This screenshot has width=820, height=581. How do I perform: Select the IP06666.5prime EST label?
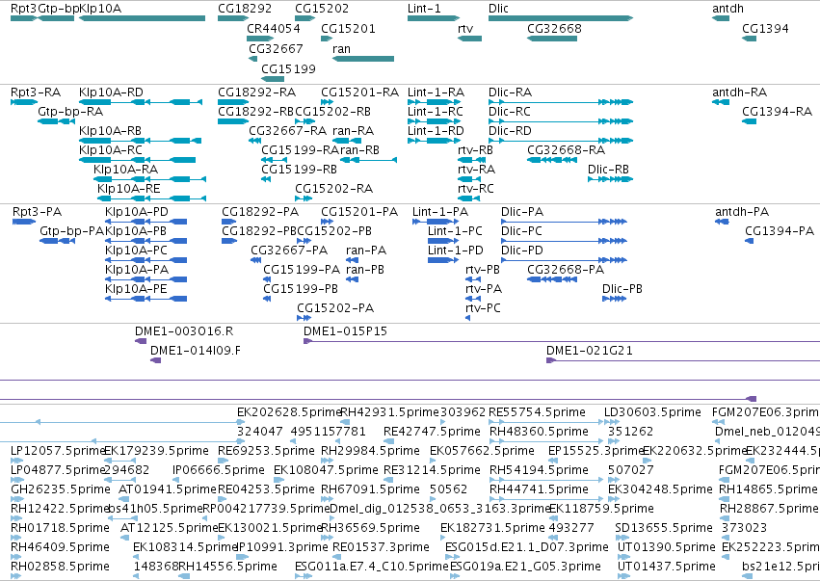[x=219, y=470]
